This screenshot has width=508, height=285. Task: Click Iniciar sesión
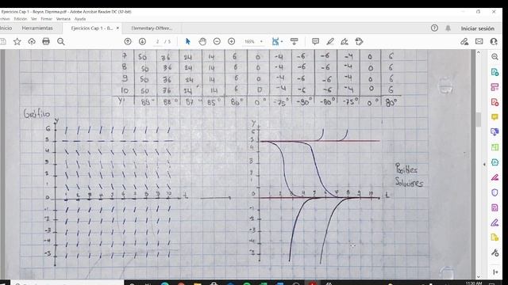[478, 28]
